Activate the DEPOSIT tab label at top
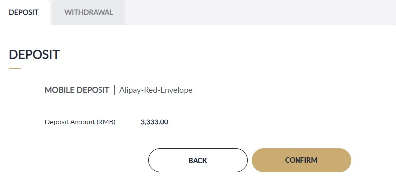The width and height of the screenshot is (396, 180). 24,12
